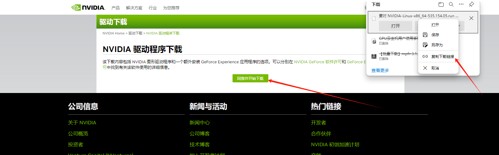Open 技术博客 footer link
The height and width of the screenshot is (155, 499).
click(x=200, y=145)
